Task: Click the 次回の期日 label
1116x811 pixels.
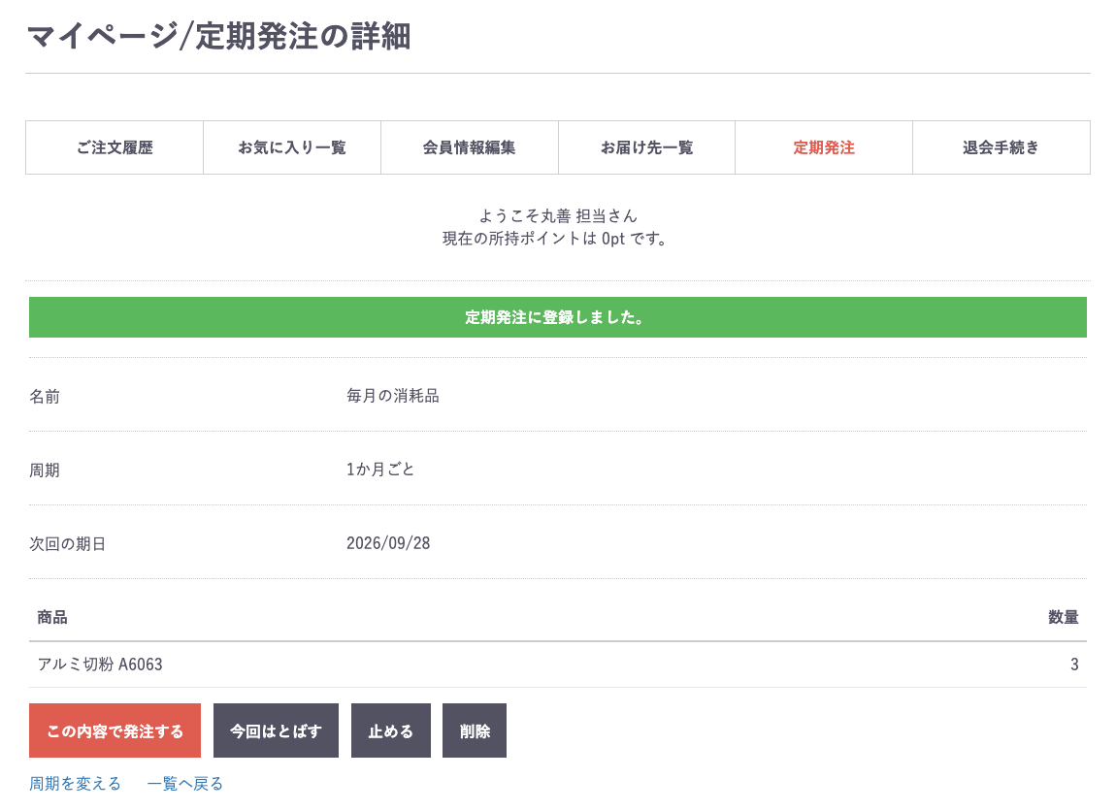Action: pos(68,544)
